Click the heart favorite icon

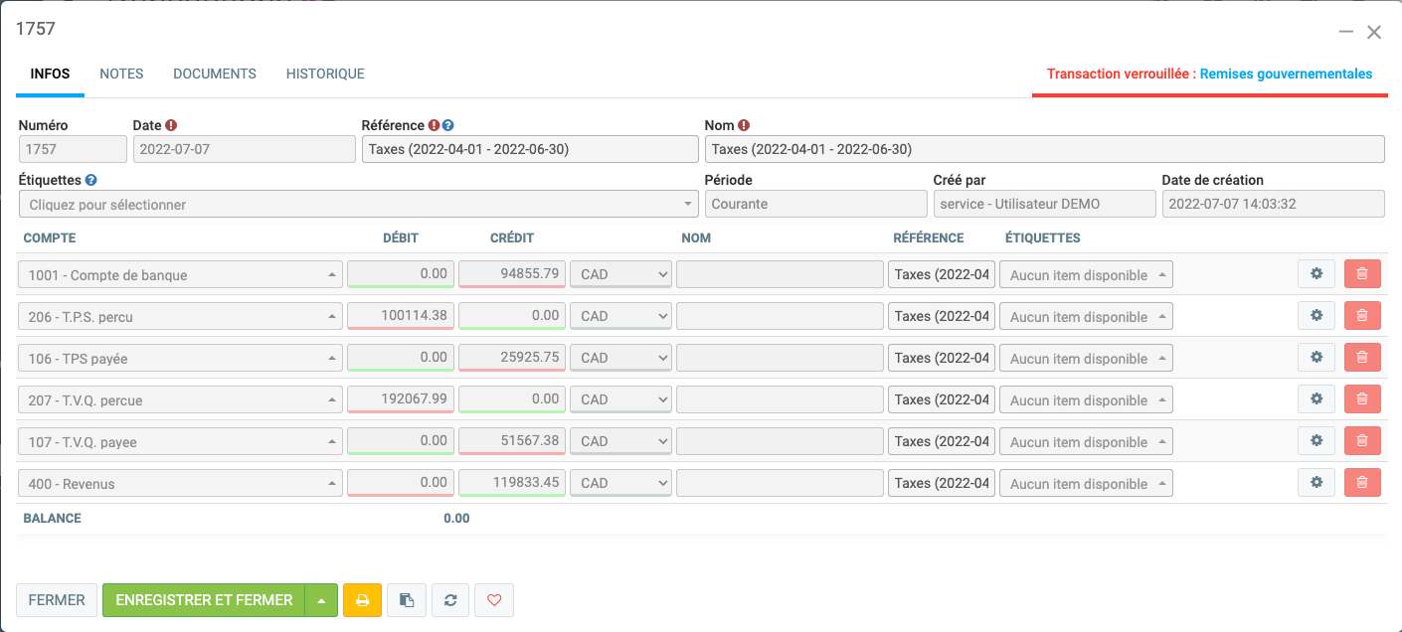[494, 600]
